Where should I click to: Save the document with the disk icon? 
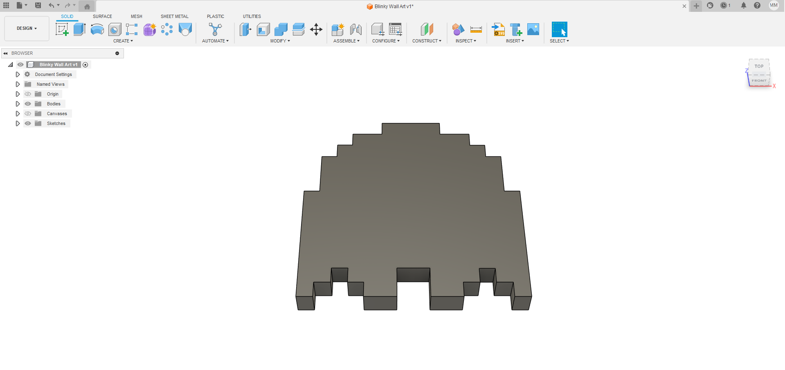38,5
